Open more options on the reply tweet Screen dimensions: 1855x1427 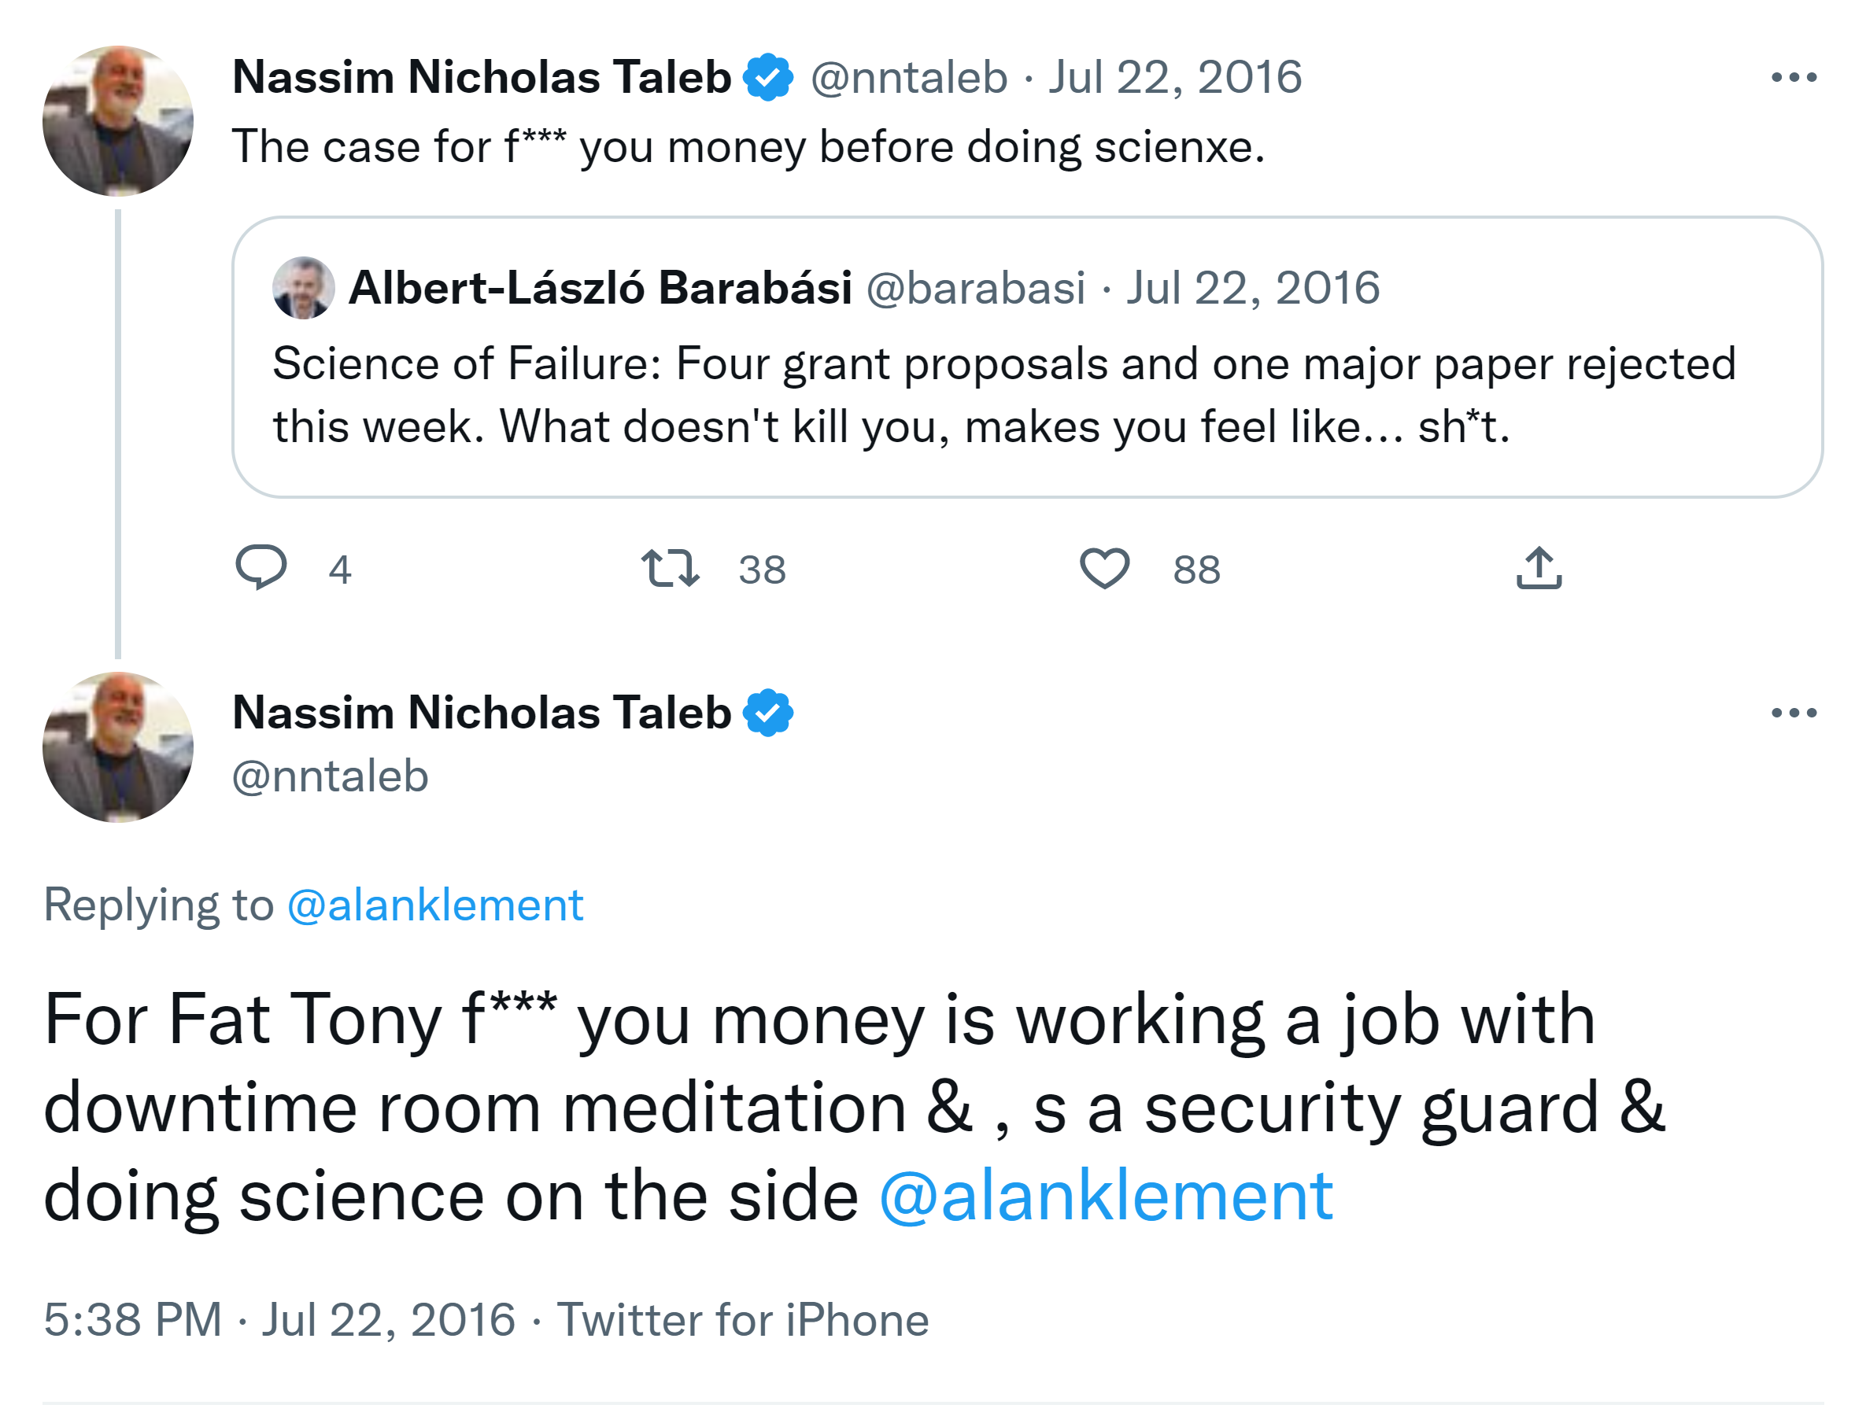[x=1793, y=712]
